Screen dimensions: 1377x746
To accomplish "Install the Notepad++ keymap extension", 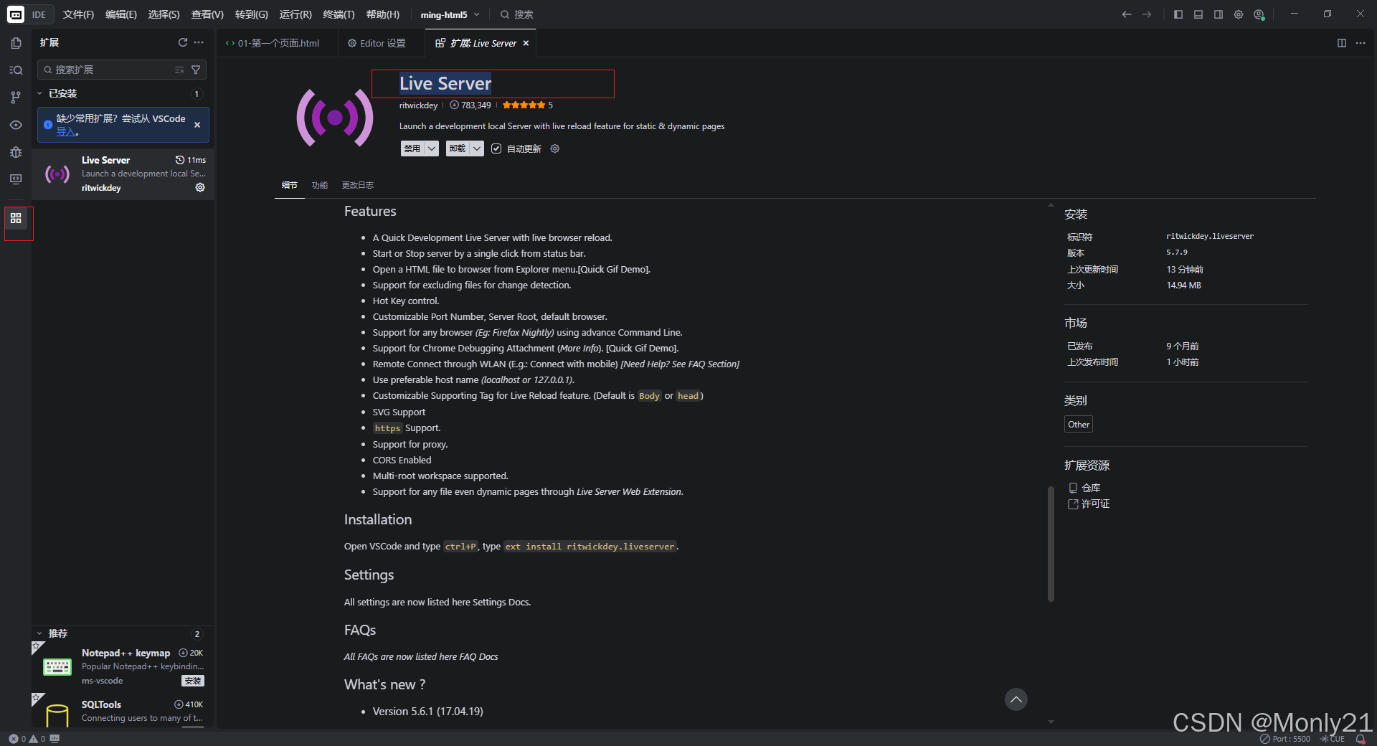I will point(193,681).
